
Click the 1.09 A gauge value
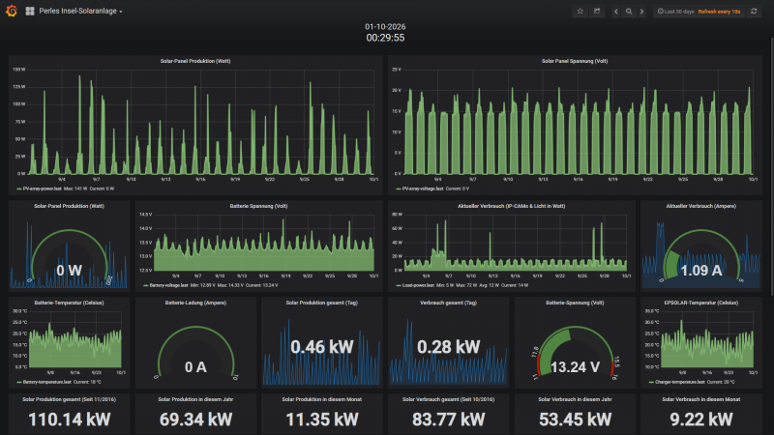pos(700,271)
